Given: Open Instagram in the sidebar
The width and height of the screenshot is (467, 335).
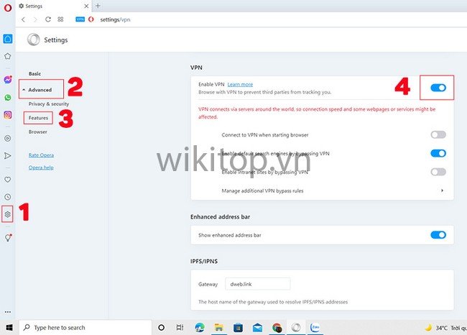Looking at the screenshot, I should click(7, 114).
